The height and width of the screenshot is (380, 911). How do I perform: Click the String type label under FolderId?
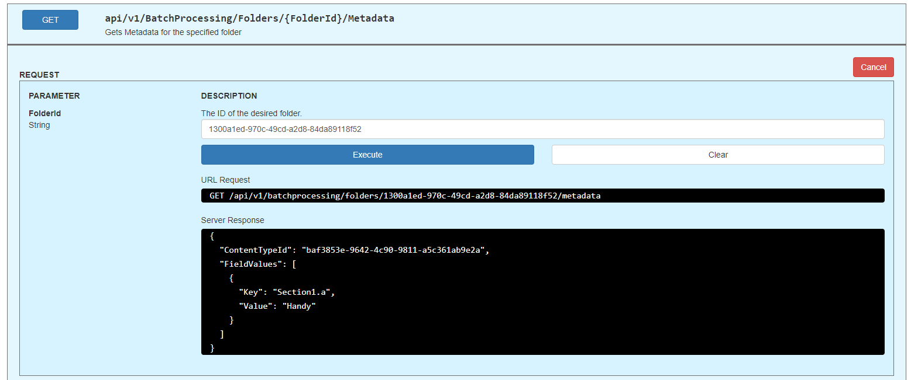pos(39,125)
